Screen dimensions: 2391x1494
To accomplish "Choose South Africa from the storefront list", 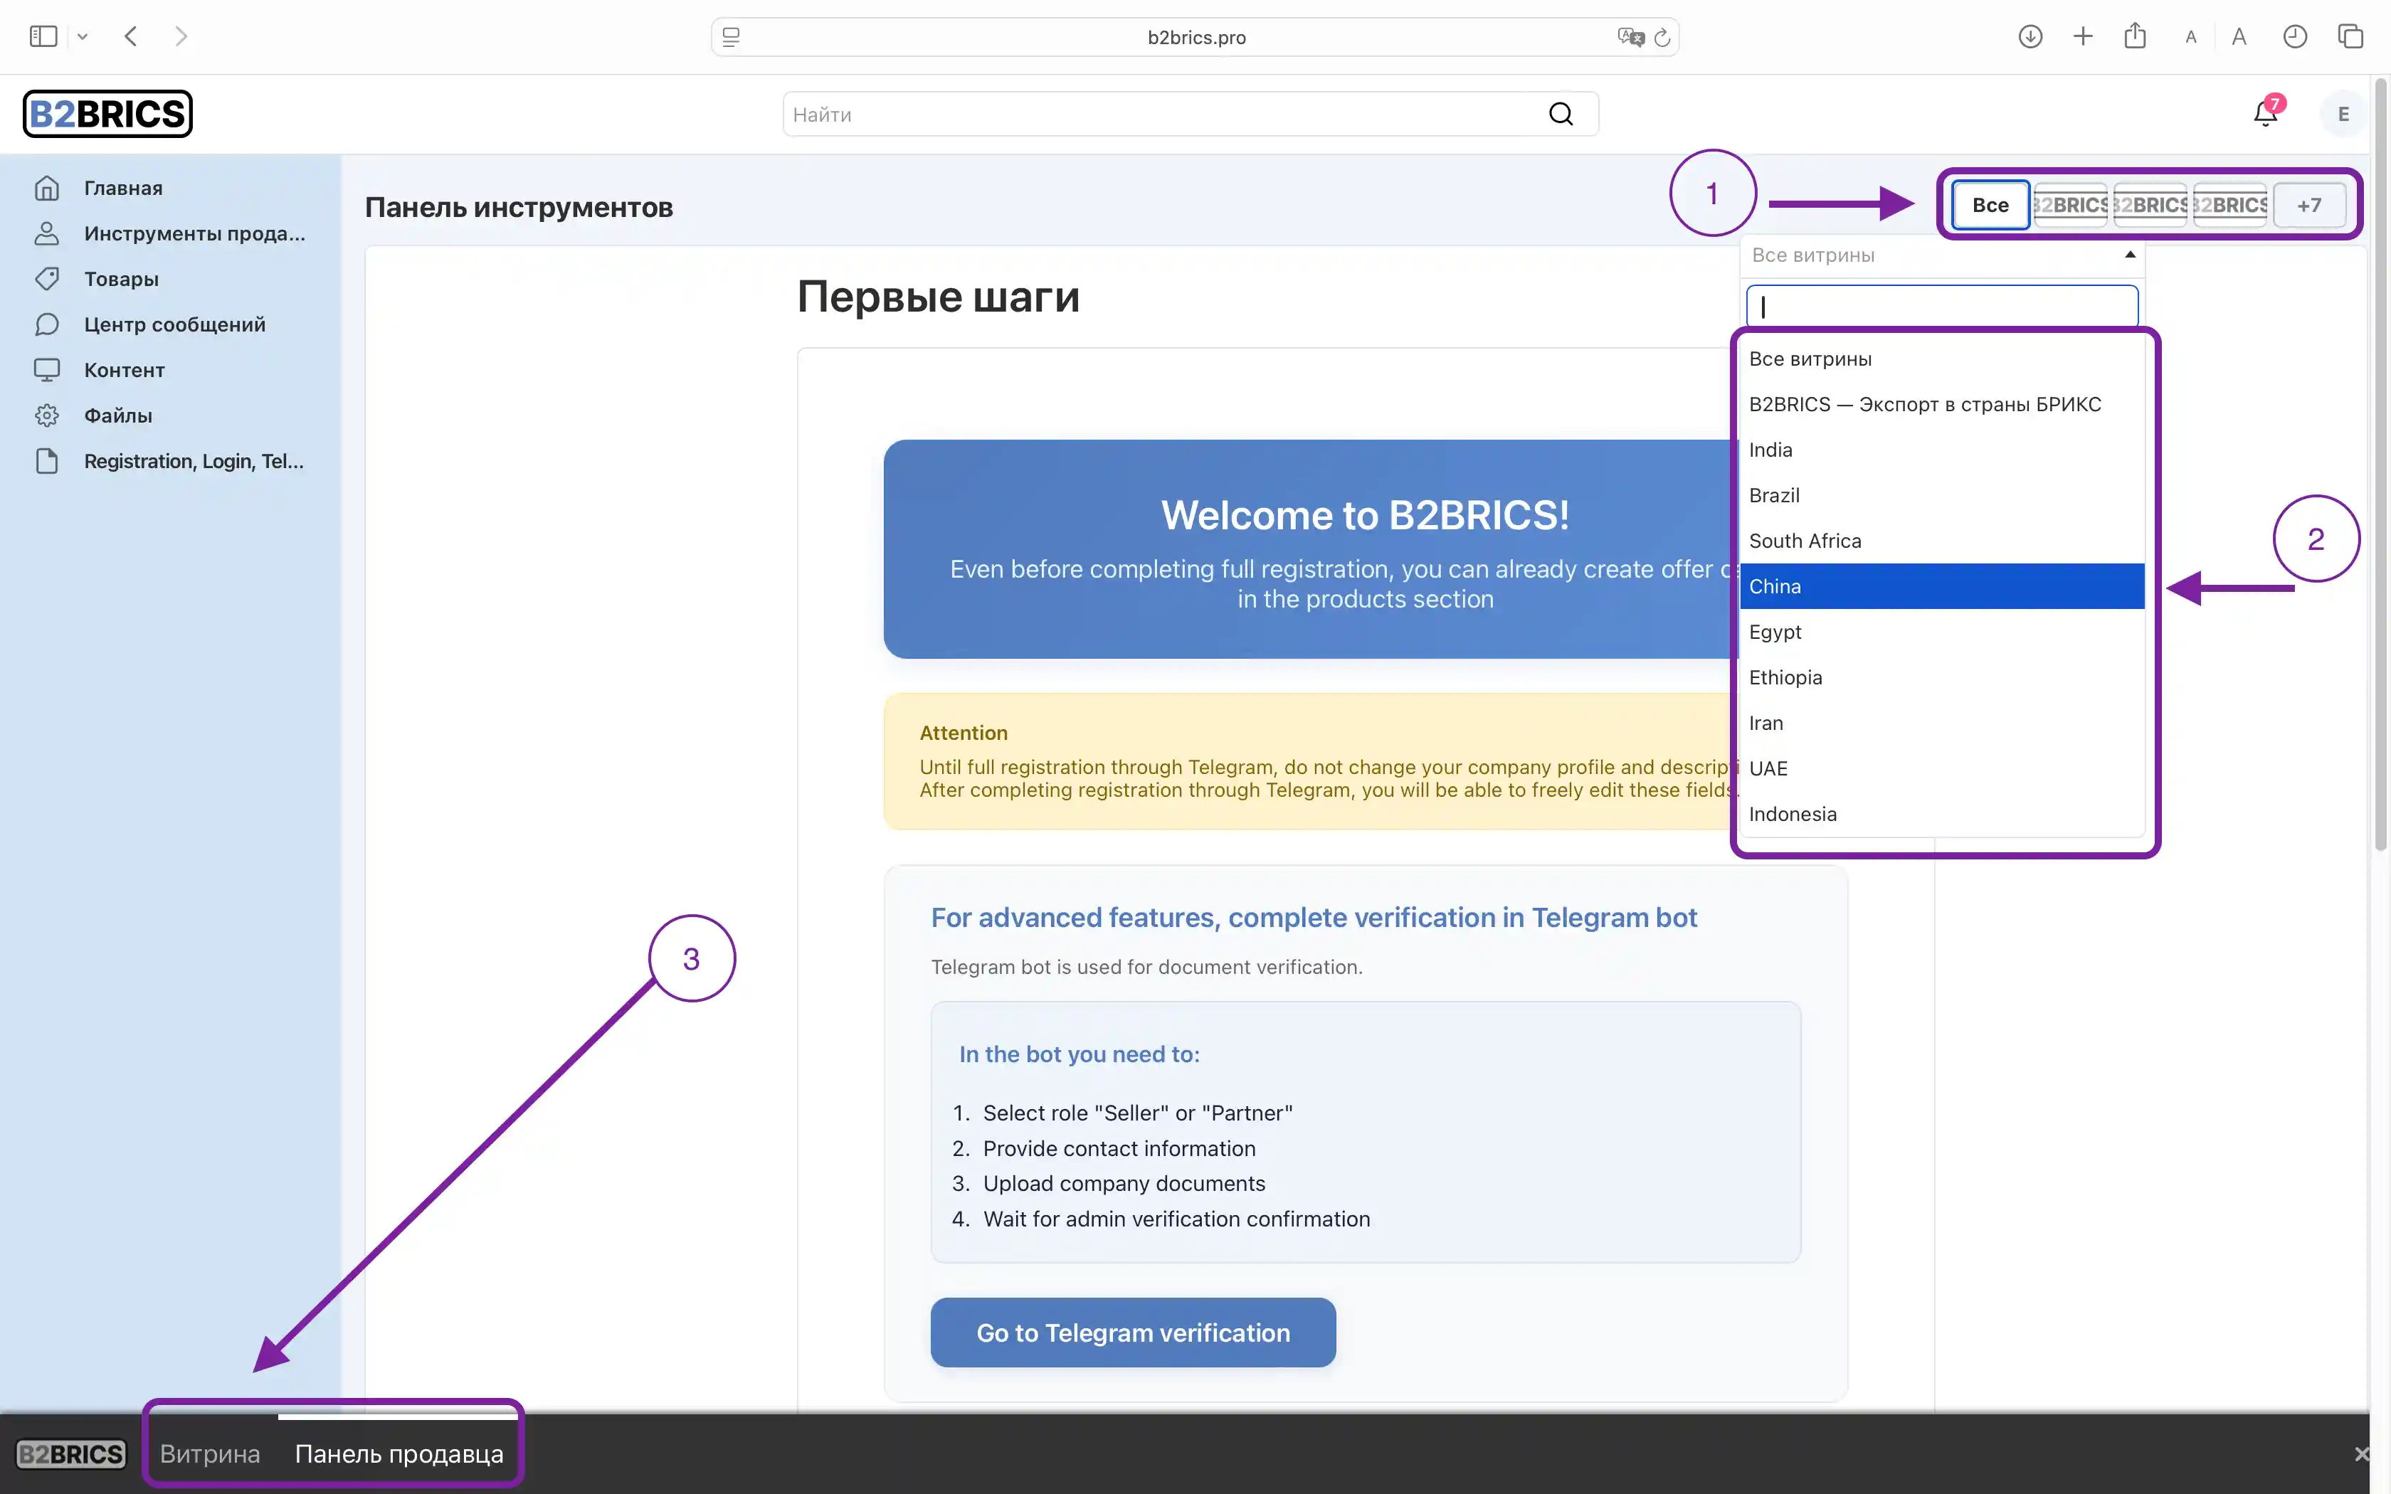I will [1941, 541].
